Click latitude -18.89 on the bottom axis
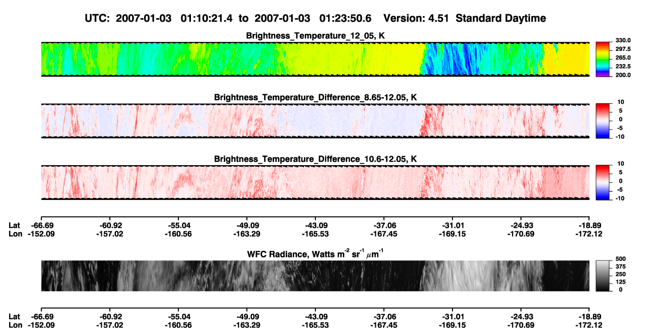The image size is (655, 336). 589,317
